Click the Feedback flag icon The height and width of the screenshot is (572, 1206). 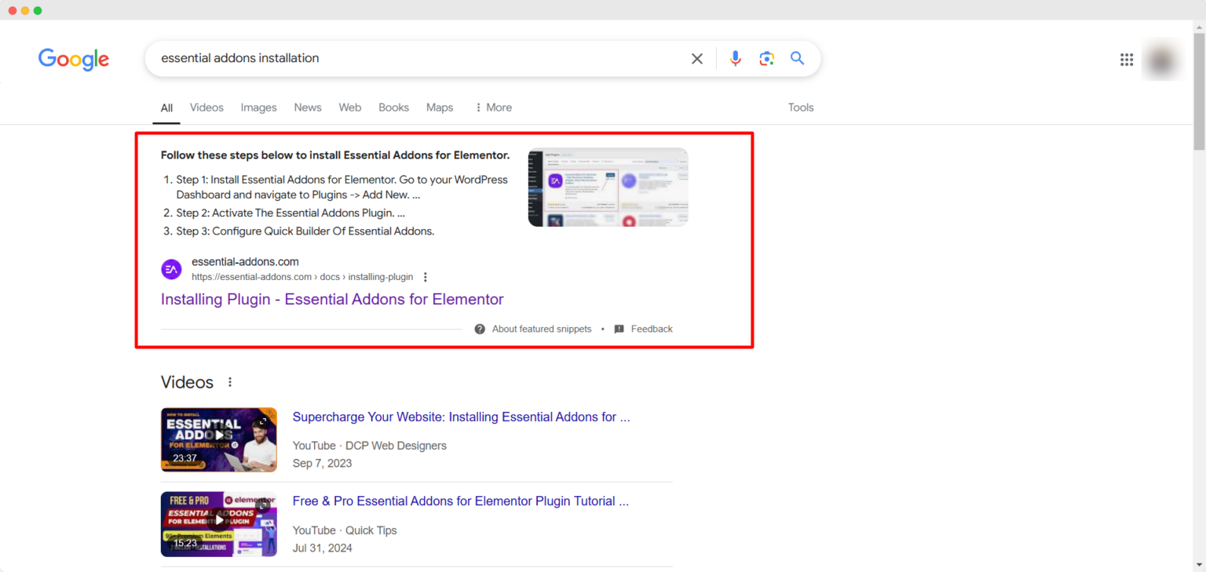619,329
